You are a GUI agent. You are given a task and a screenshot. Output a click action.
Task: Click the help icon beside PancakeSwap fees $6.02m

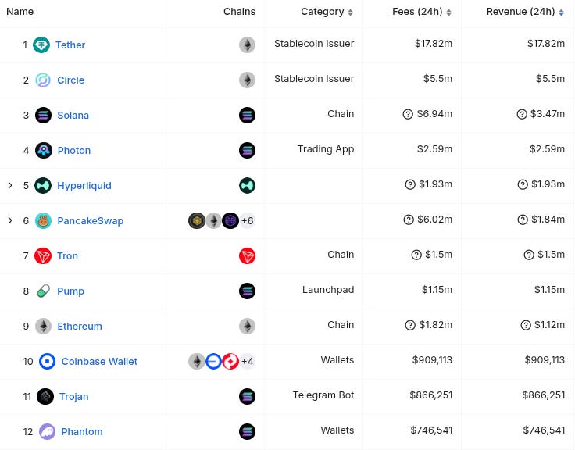point(409,220)
